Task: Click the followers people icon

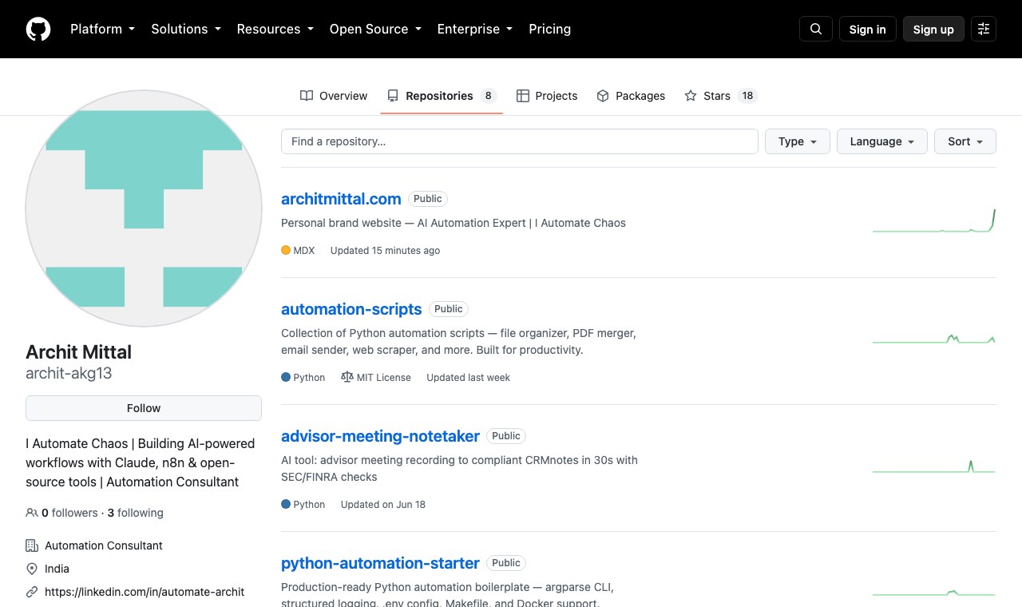Action: click(x=32, y=513)
